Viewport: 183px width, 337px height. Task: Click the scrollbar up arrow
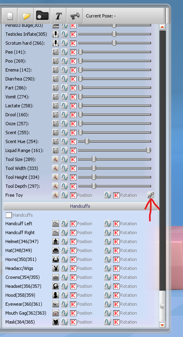162,27
